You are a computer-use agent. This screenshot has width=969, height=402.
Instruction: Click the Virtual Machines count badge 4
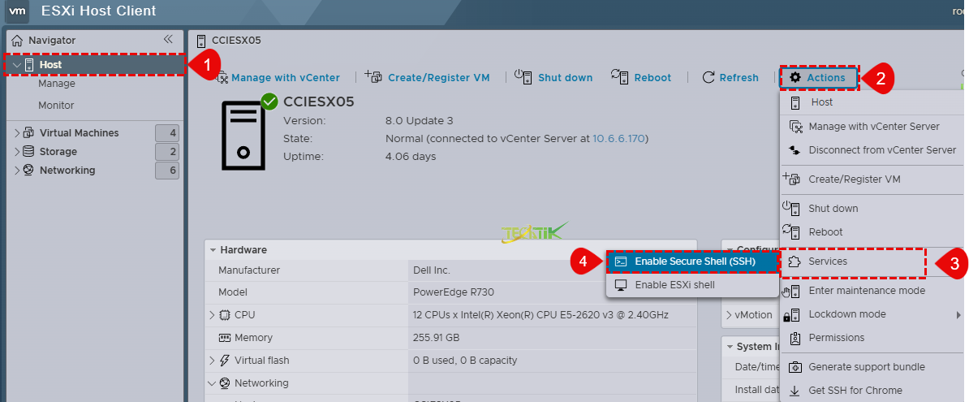(167, 133)
